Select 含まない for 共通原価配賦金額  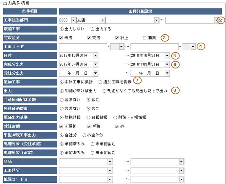click(62, 100)
